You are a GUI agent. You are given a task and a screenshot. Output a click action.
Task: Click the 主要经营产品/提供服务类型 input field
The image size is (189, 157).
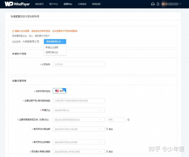pos(79,101)
